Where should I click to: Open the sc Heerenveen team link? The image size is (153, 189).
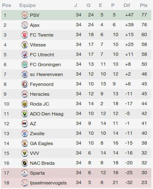coord(46,74)
